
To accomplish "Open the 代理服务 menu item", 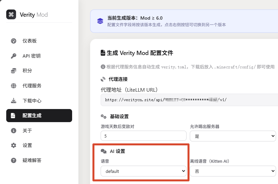I will click(x=39, y=86).
